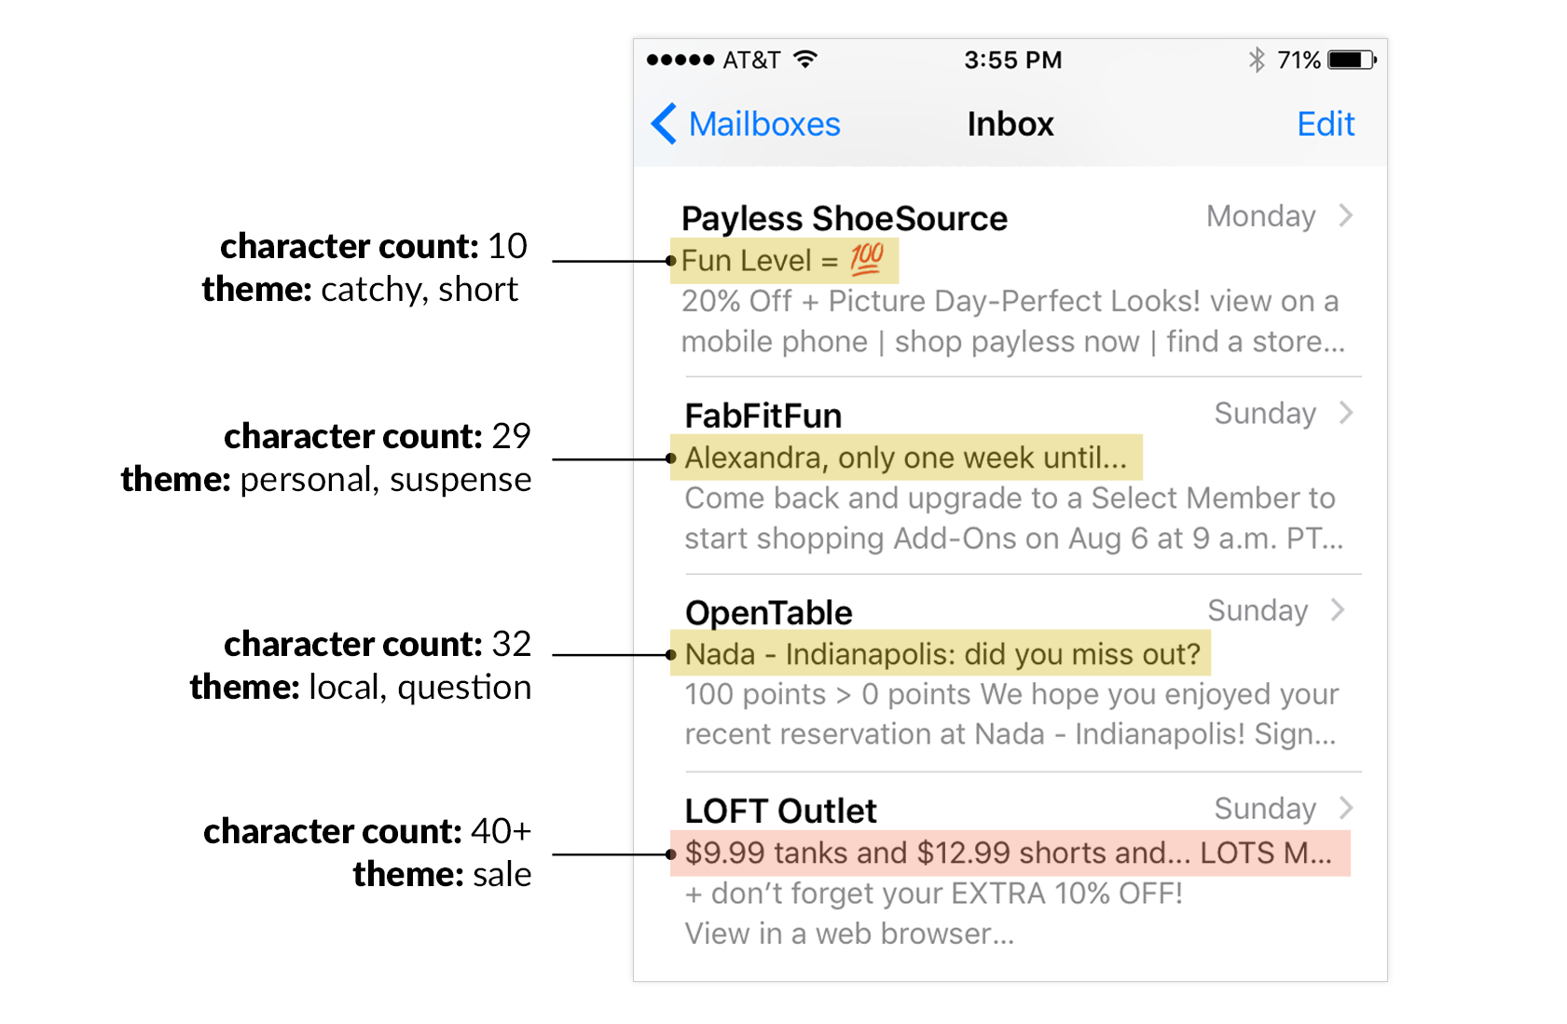Viewport: 1567px width, 1024px height.
Task: Click the '20% Off + Picture Day-Perfect' preview
Action: [1010, 301]
